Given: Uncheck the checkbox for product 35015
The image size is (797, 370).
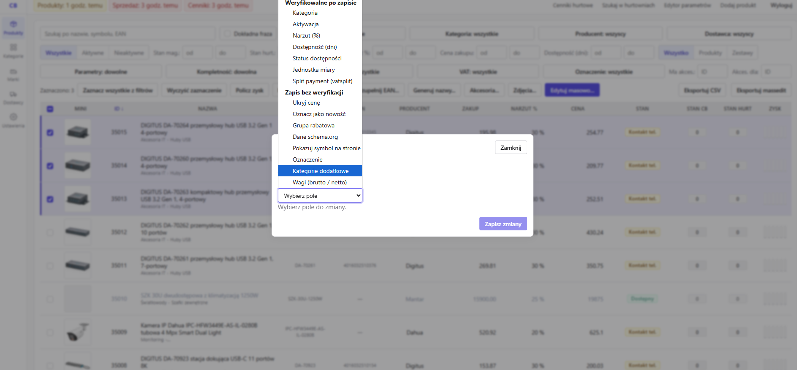Looking at the screenshot, I should [50, 132].
